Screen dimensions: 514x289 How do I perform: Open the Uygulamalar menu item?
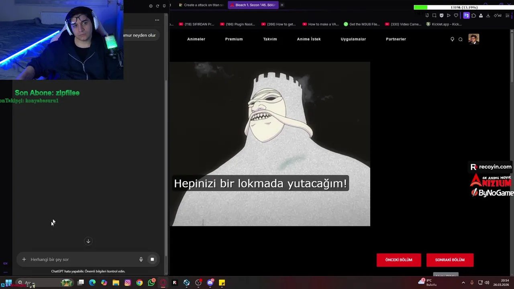coord(353,39)
